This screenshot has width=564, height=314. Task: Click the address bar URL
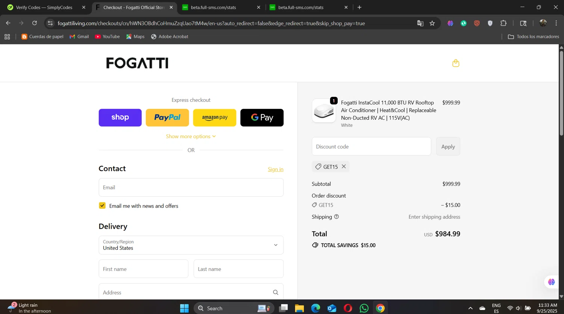point(211,23)
